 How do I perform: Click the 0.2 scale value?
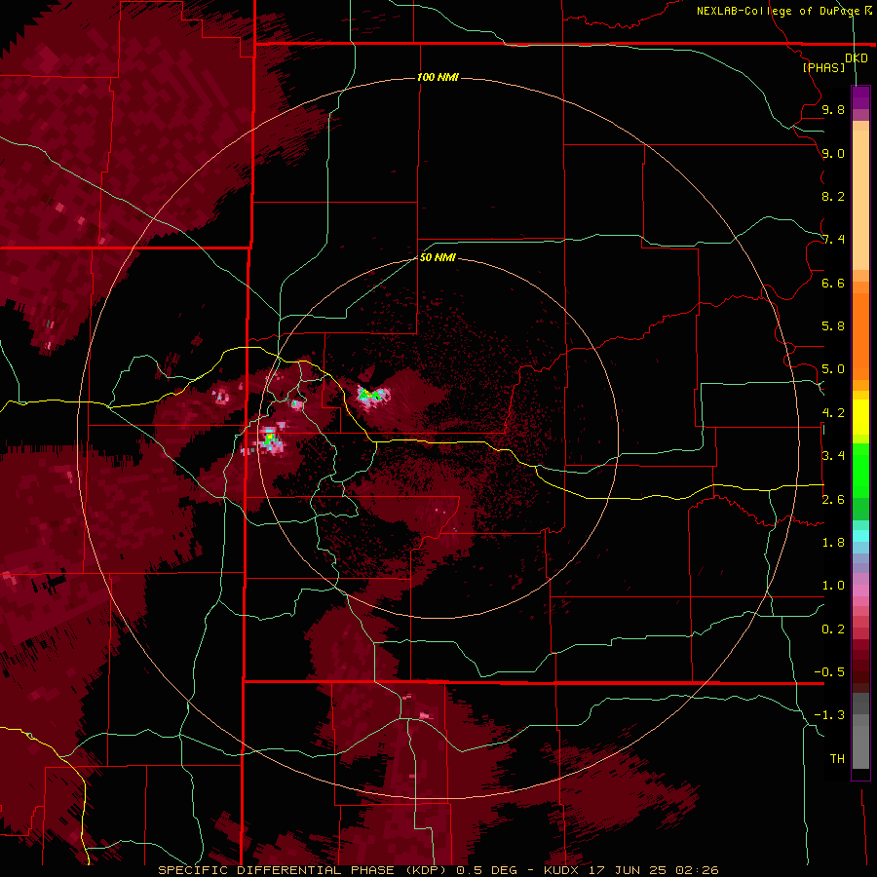[x=833, y=629]
